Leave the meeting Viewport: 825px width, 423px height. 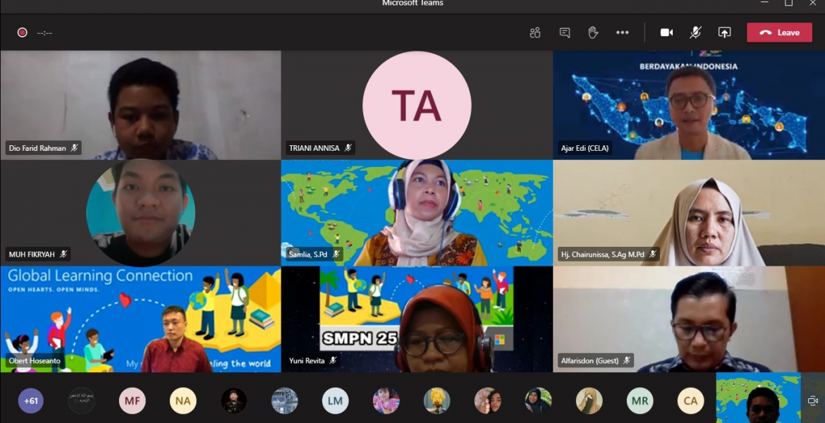(779, 32)
